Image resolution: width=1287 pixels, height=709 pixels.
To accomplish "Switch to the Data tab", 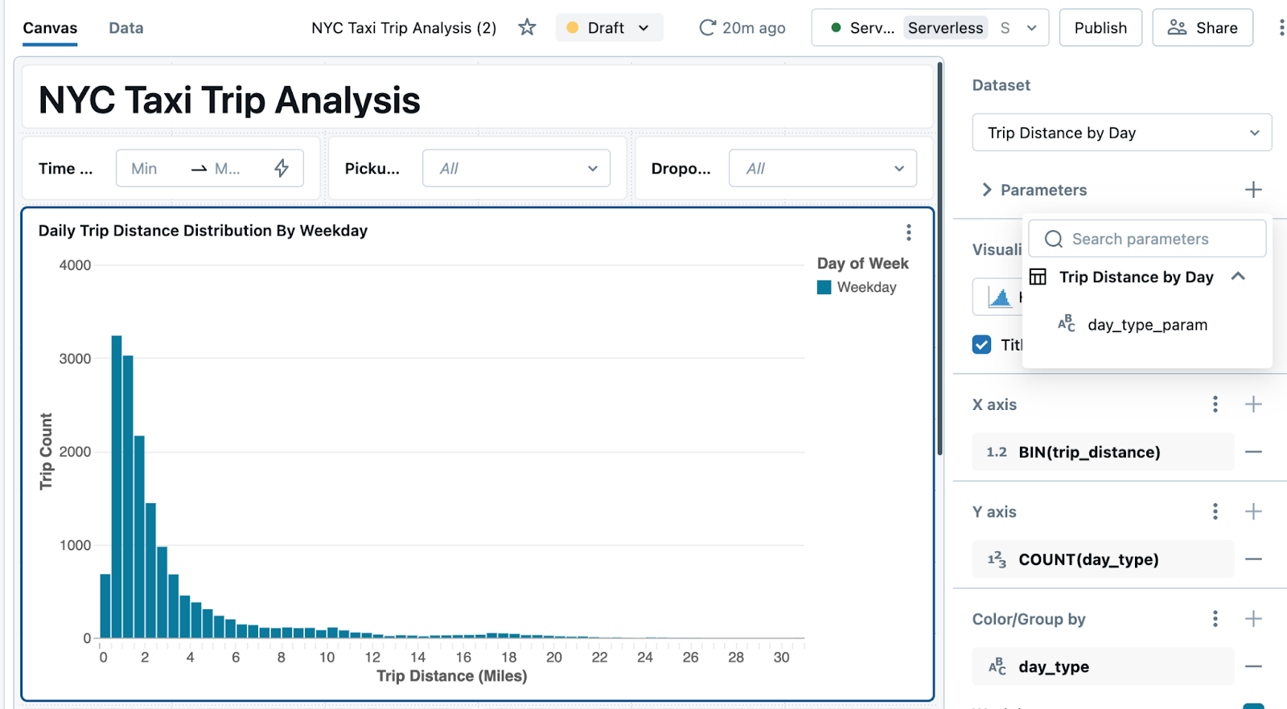I will click(x=126, y=27).
